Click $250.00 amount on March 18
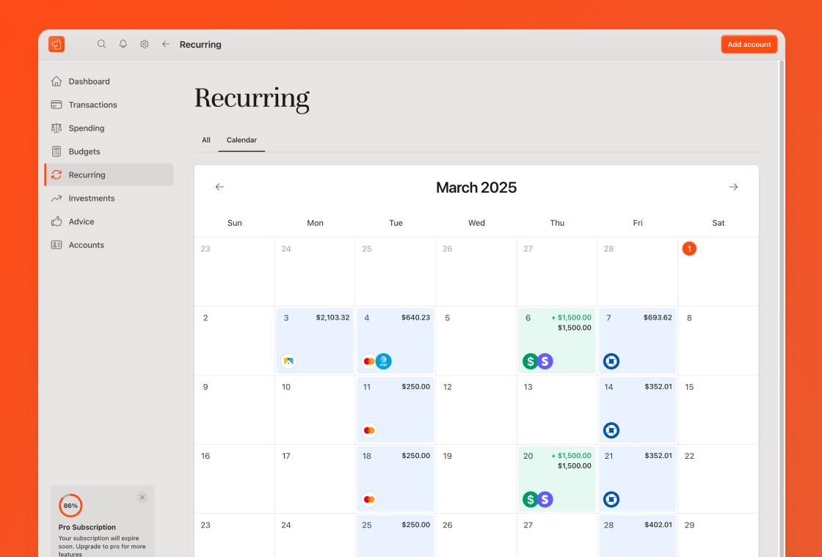 coord(415,456)
